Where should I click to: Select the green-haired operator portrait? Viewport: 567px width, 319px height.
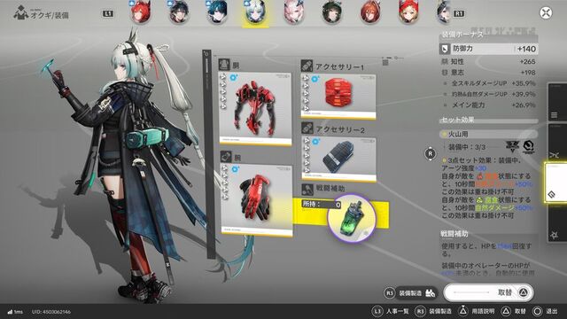pyautogui.click(x=332, y=12)
